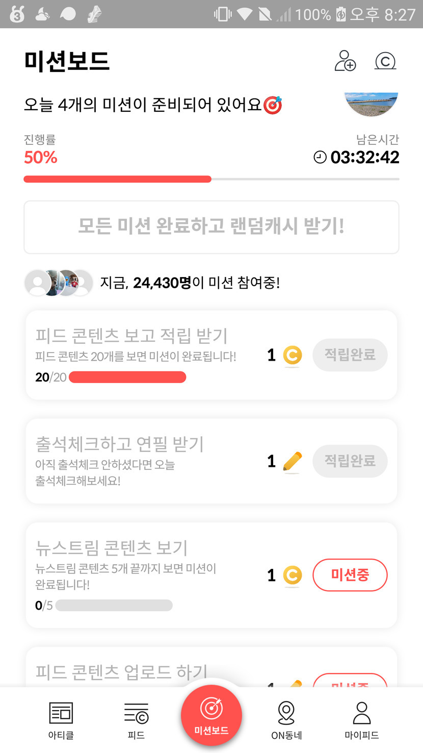Click the gold coin on the 뉴스트림 mission
This screenshot has width=423, height=753.
point(292,575)
